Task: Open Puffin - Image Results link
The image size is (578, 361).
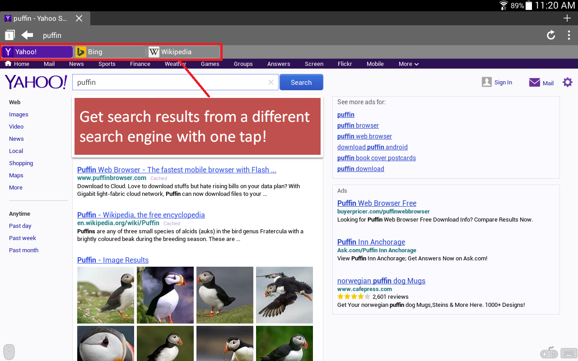Action: (113, 260)
